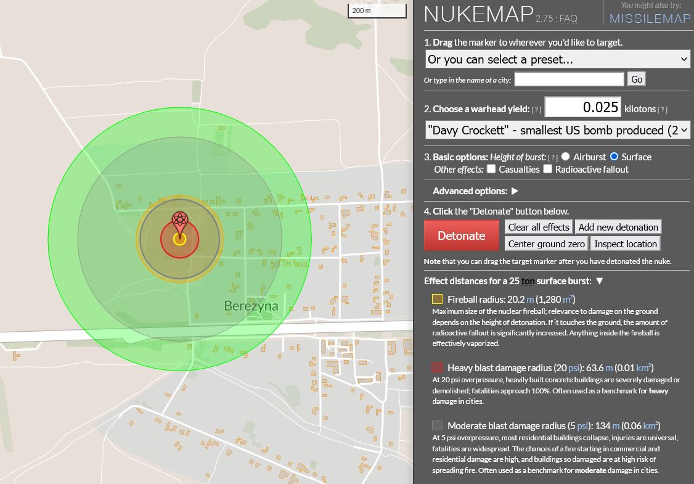Click the Go button for city search
694x484 pixels.
[x=637, y=80]
